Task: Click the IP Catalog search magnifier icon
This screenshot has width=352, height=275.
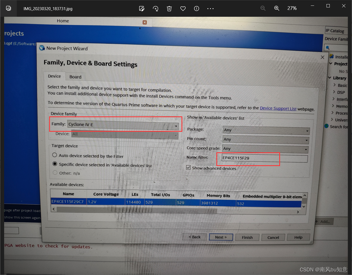Action: pos(328,48)
